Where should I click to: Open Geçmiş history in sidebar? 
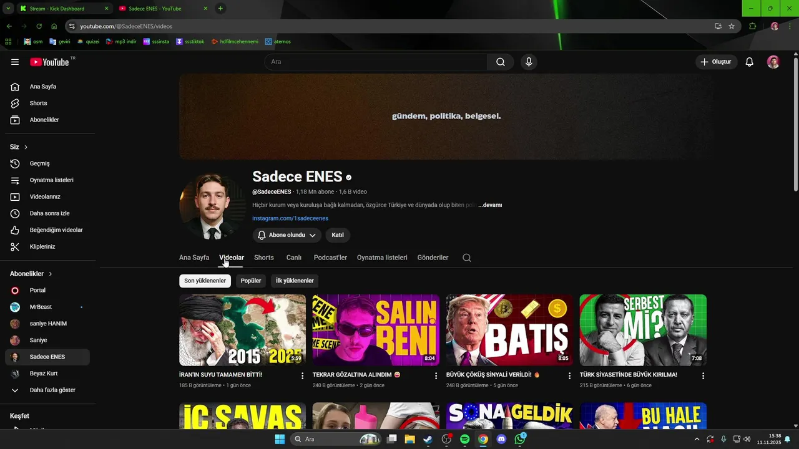(x=47, y=163)
